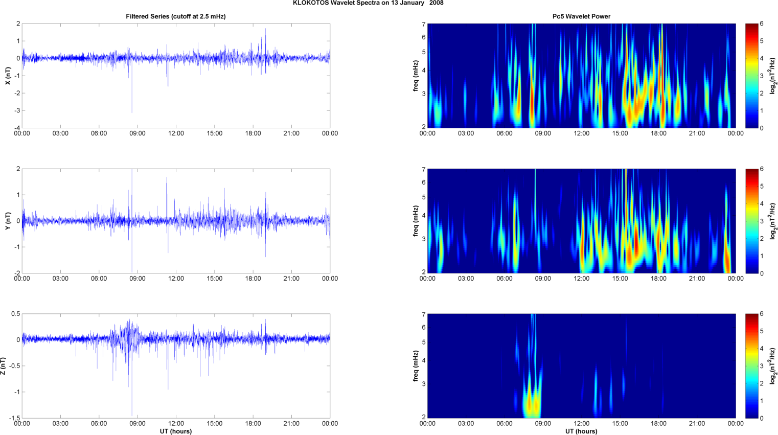Image resolution: width=778 pixels, height=435 pixels.
Task: Select the 'Z (nT)' axis label
Action: click(3, 366)
